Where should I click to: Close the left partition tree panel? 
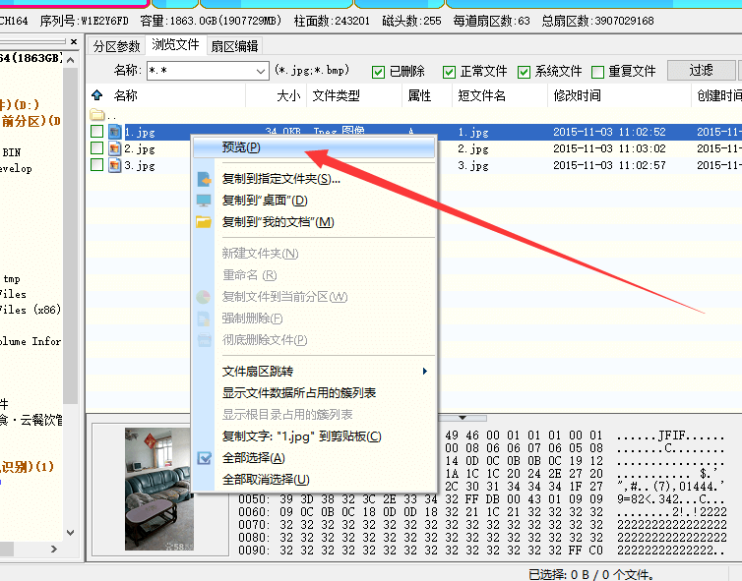(74, 42)
